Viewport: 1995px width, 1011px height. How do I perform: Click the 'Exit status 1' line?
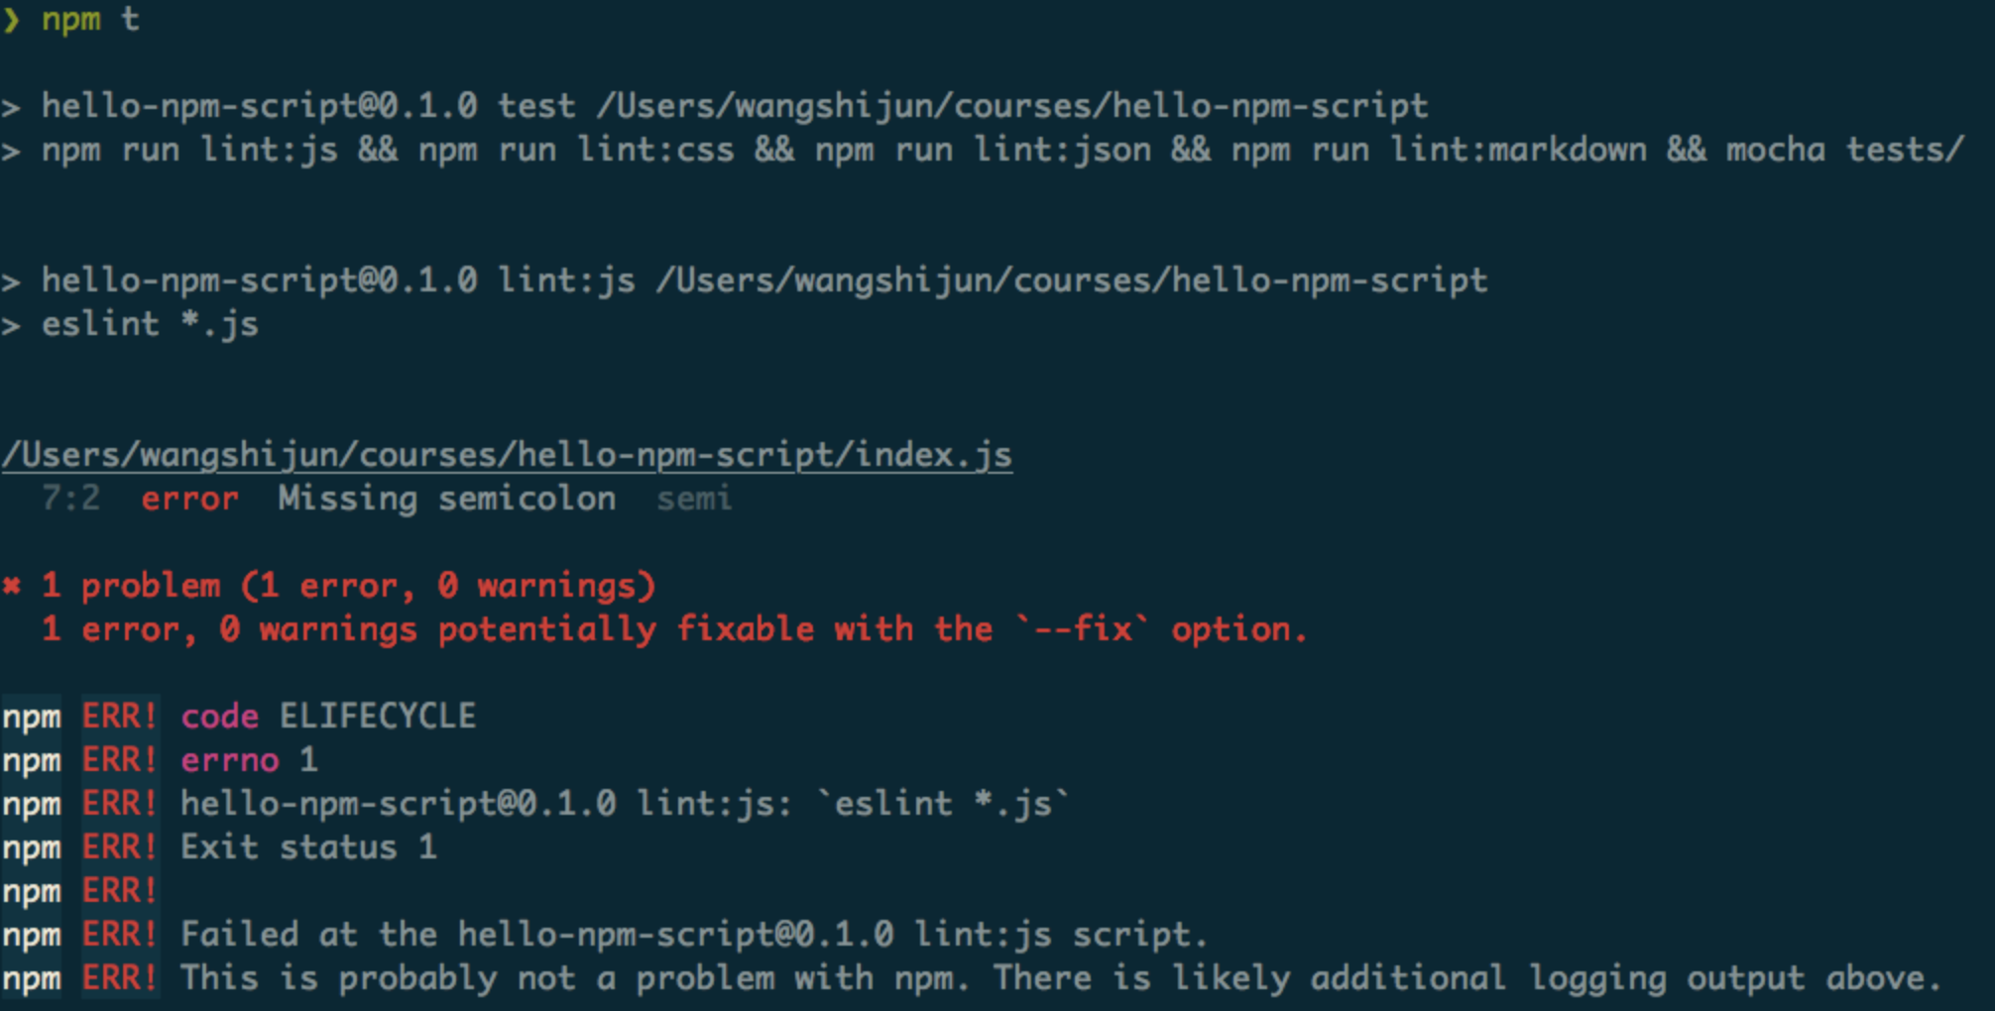coord(308,847)
